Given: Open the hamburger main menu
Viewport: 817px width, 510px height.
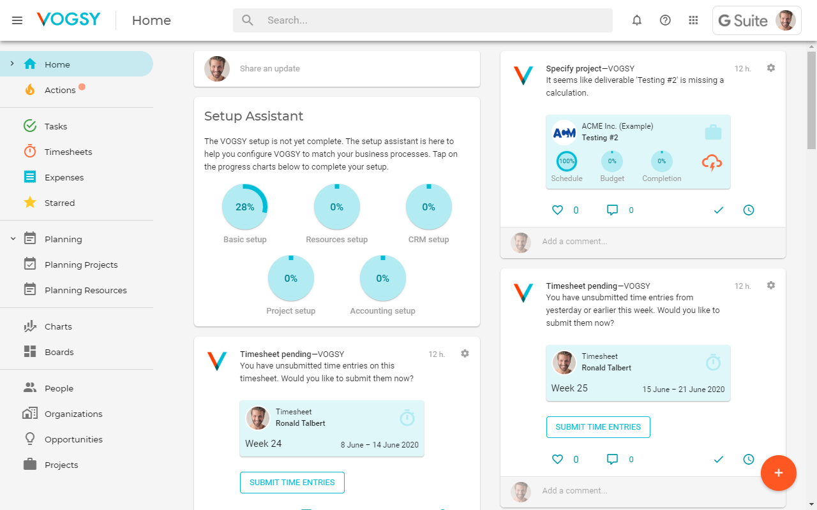Looking at the screenshot, I should tap(17, 20).
